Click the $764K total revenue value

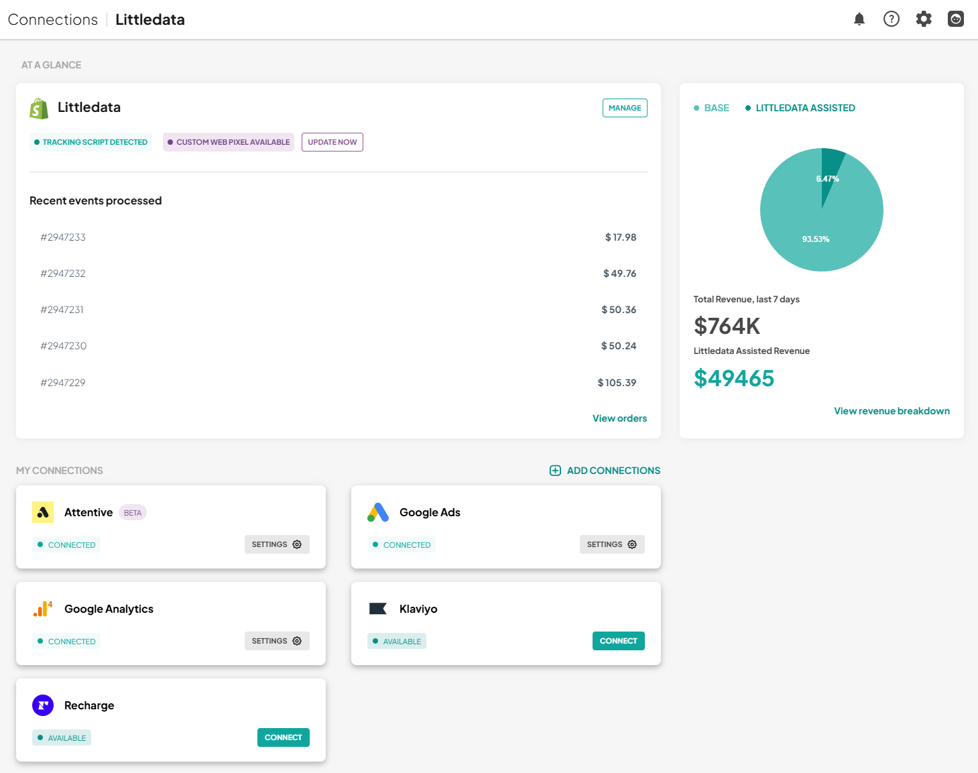(727, 326)
